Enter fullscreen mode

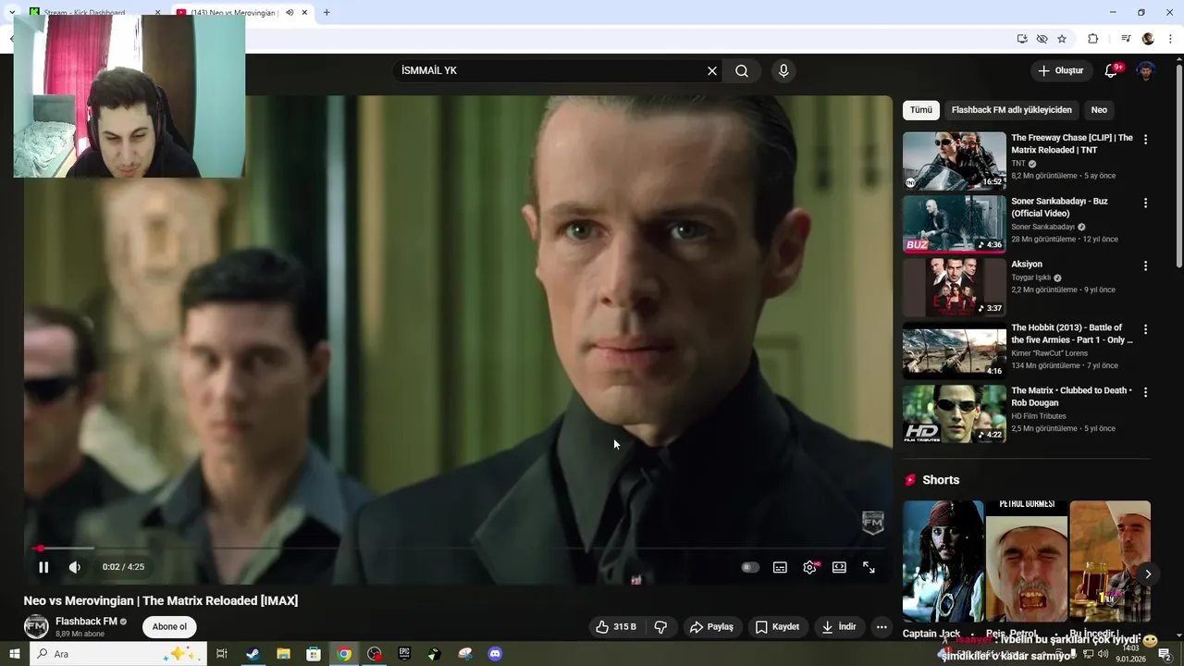(x=869, y=567)
